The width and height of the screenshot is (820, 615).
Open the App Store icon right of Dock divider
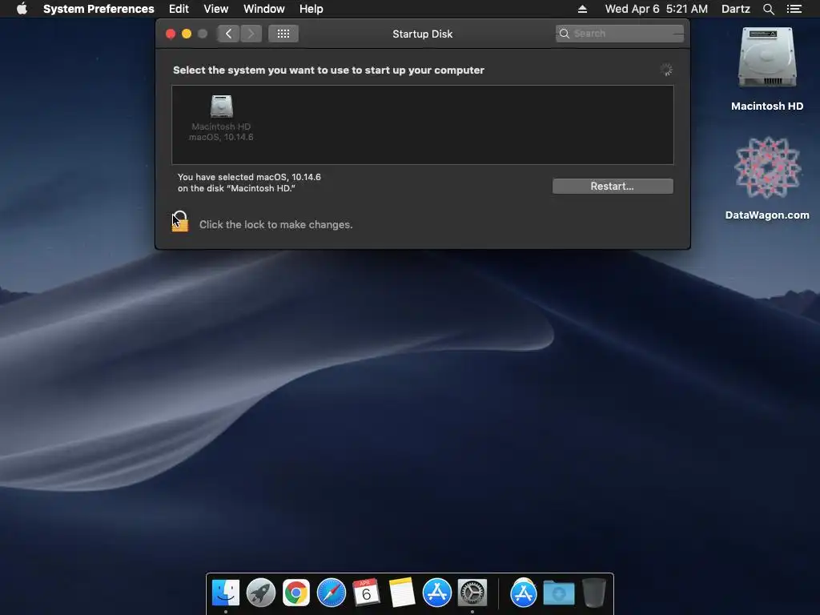pyautogui.click(x=524, y=593)
